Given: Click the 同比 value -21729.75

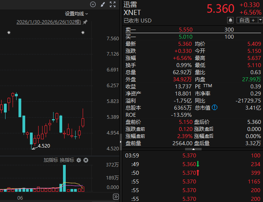Looking at the screenshot, I should click(248, 101).
